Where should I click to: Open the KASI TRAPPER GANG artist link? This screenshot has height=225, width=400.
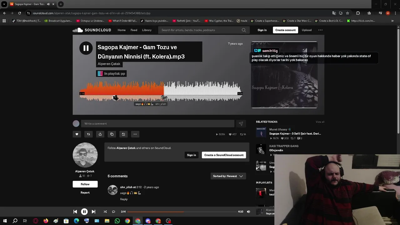point(284,146)
